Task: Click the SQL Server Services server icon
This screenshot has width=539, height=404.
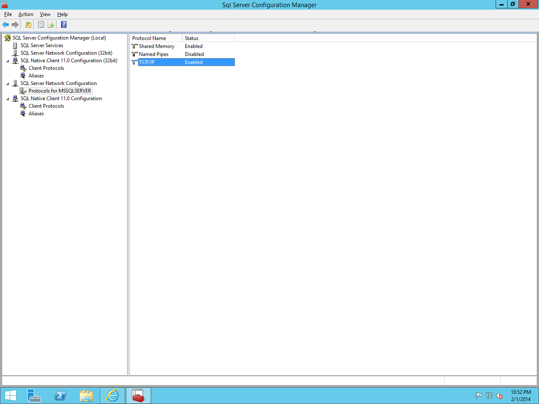Action: [x=15, y=45]
